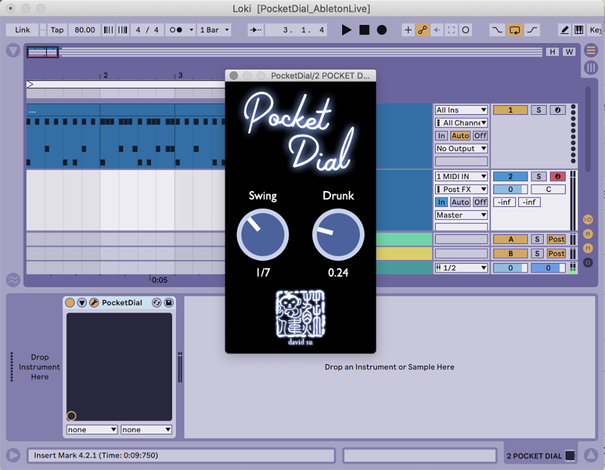Click the Insert Mark status field
The height and width of the screenshot is (470, 605).
(x=180, y=456)
